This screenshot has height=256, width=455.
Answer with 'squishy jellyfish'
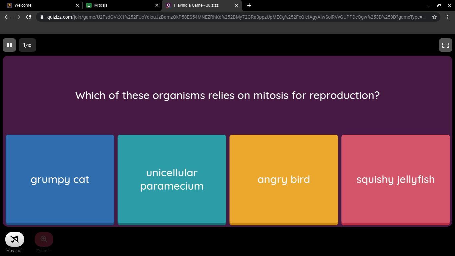click(396, 179)
